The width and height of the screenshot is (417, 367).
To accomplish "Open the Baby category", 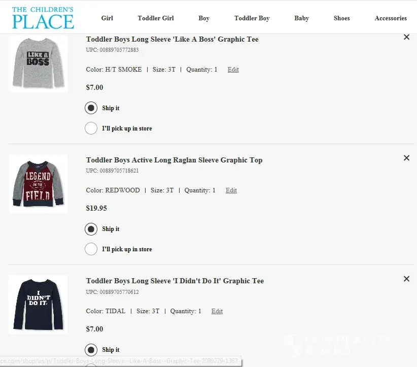I will tap(301, 18).
